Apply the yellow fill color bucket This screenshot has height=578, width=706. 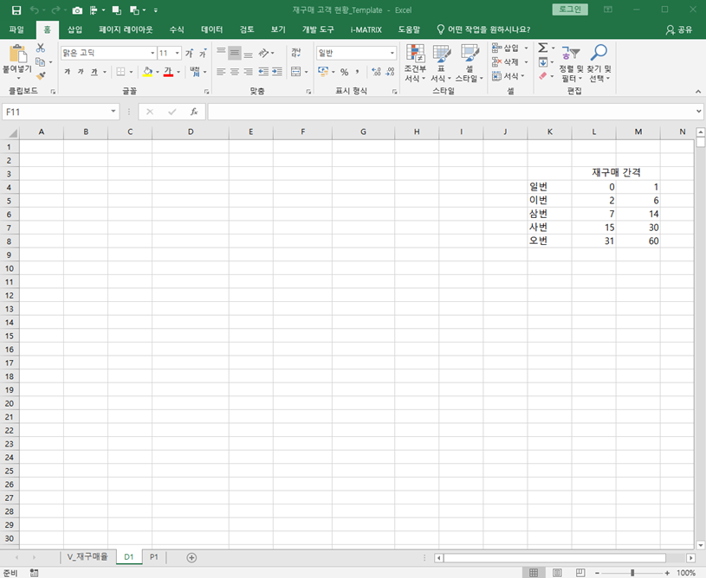coord(146,72)
